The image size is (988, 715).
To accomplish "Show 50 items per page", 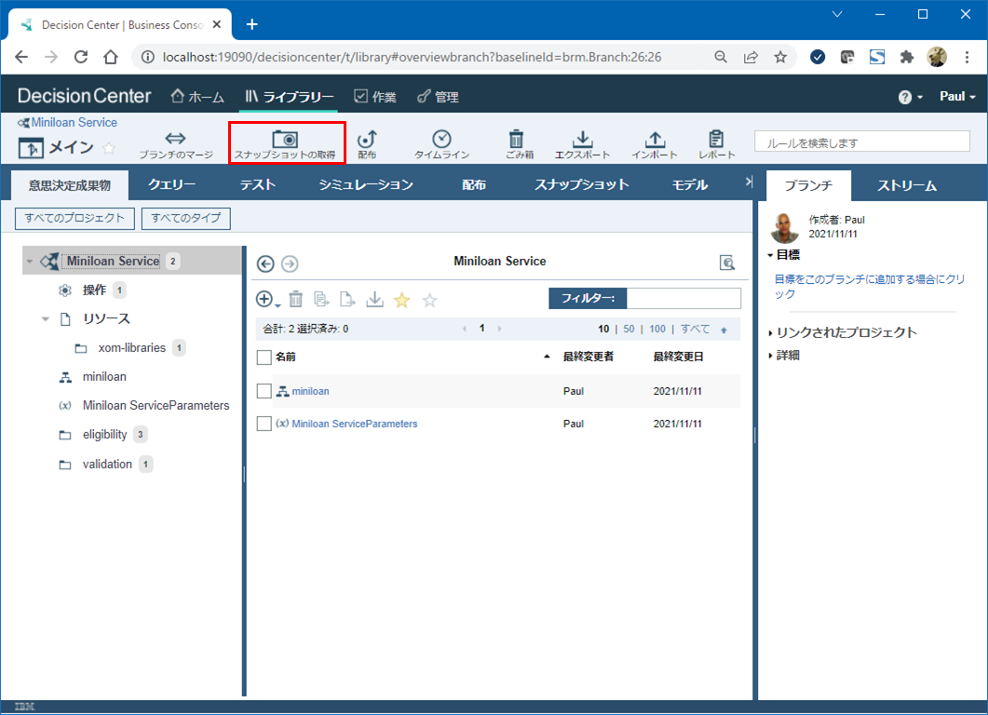I will (629, 329).
